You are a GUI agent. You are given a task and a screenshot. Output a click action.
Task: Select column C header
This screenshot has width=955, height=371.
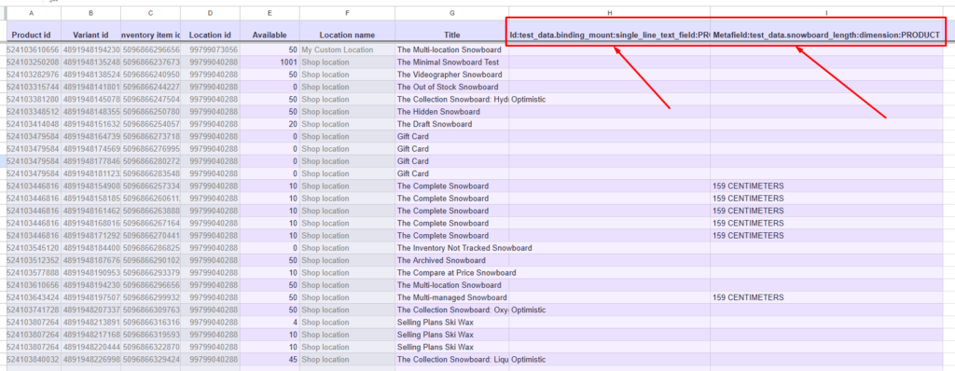150,13
